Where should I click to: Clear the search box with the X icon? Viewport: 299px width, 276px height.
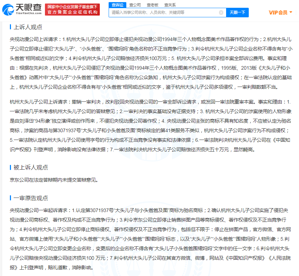pyautogui.click(x=221, y=13)
